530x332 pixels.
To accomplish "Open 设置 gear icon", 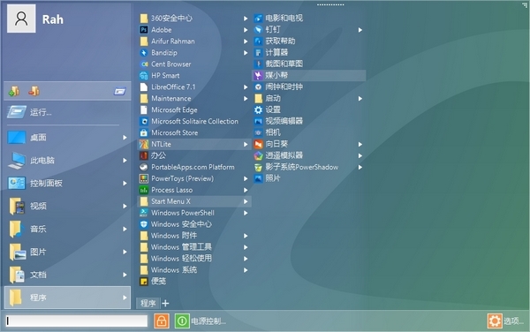I will tap(258, 109).
